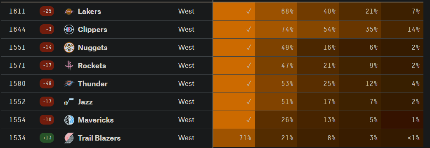430x148 pixels.
Task: Select the Trail Blazers +13 green badge
Action: [47, 138]
